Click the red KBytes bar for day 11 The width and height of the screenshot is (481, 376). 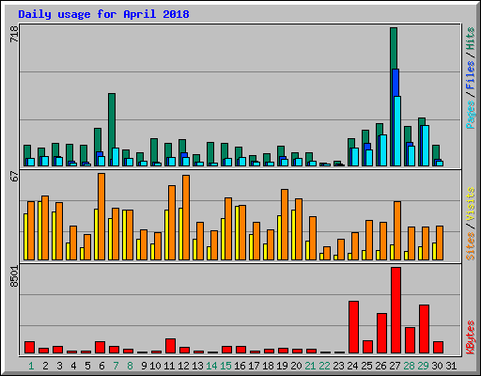(x=170, y=346)
